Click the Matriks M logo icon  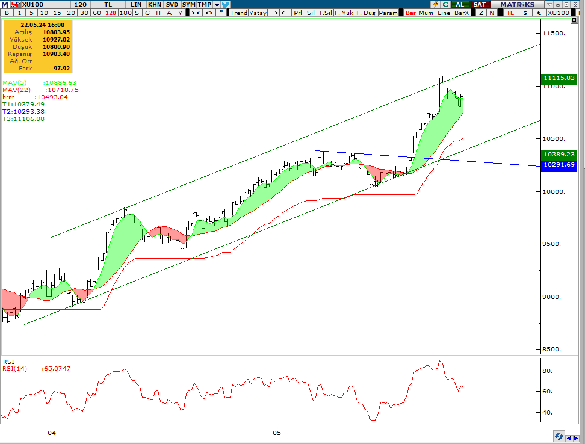point(4,4)
